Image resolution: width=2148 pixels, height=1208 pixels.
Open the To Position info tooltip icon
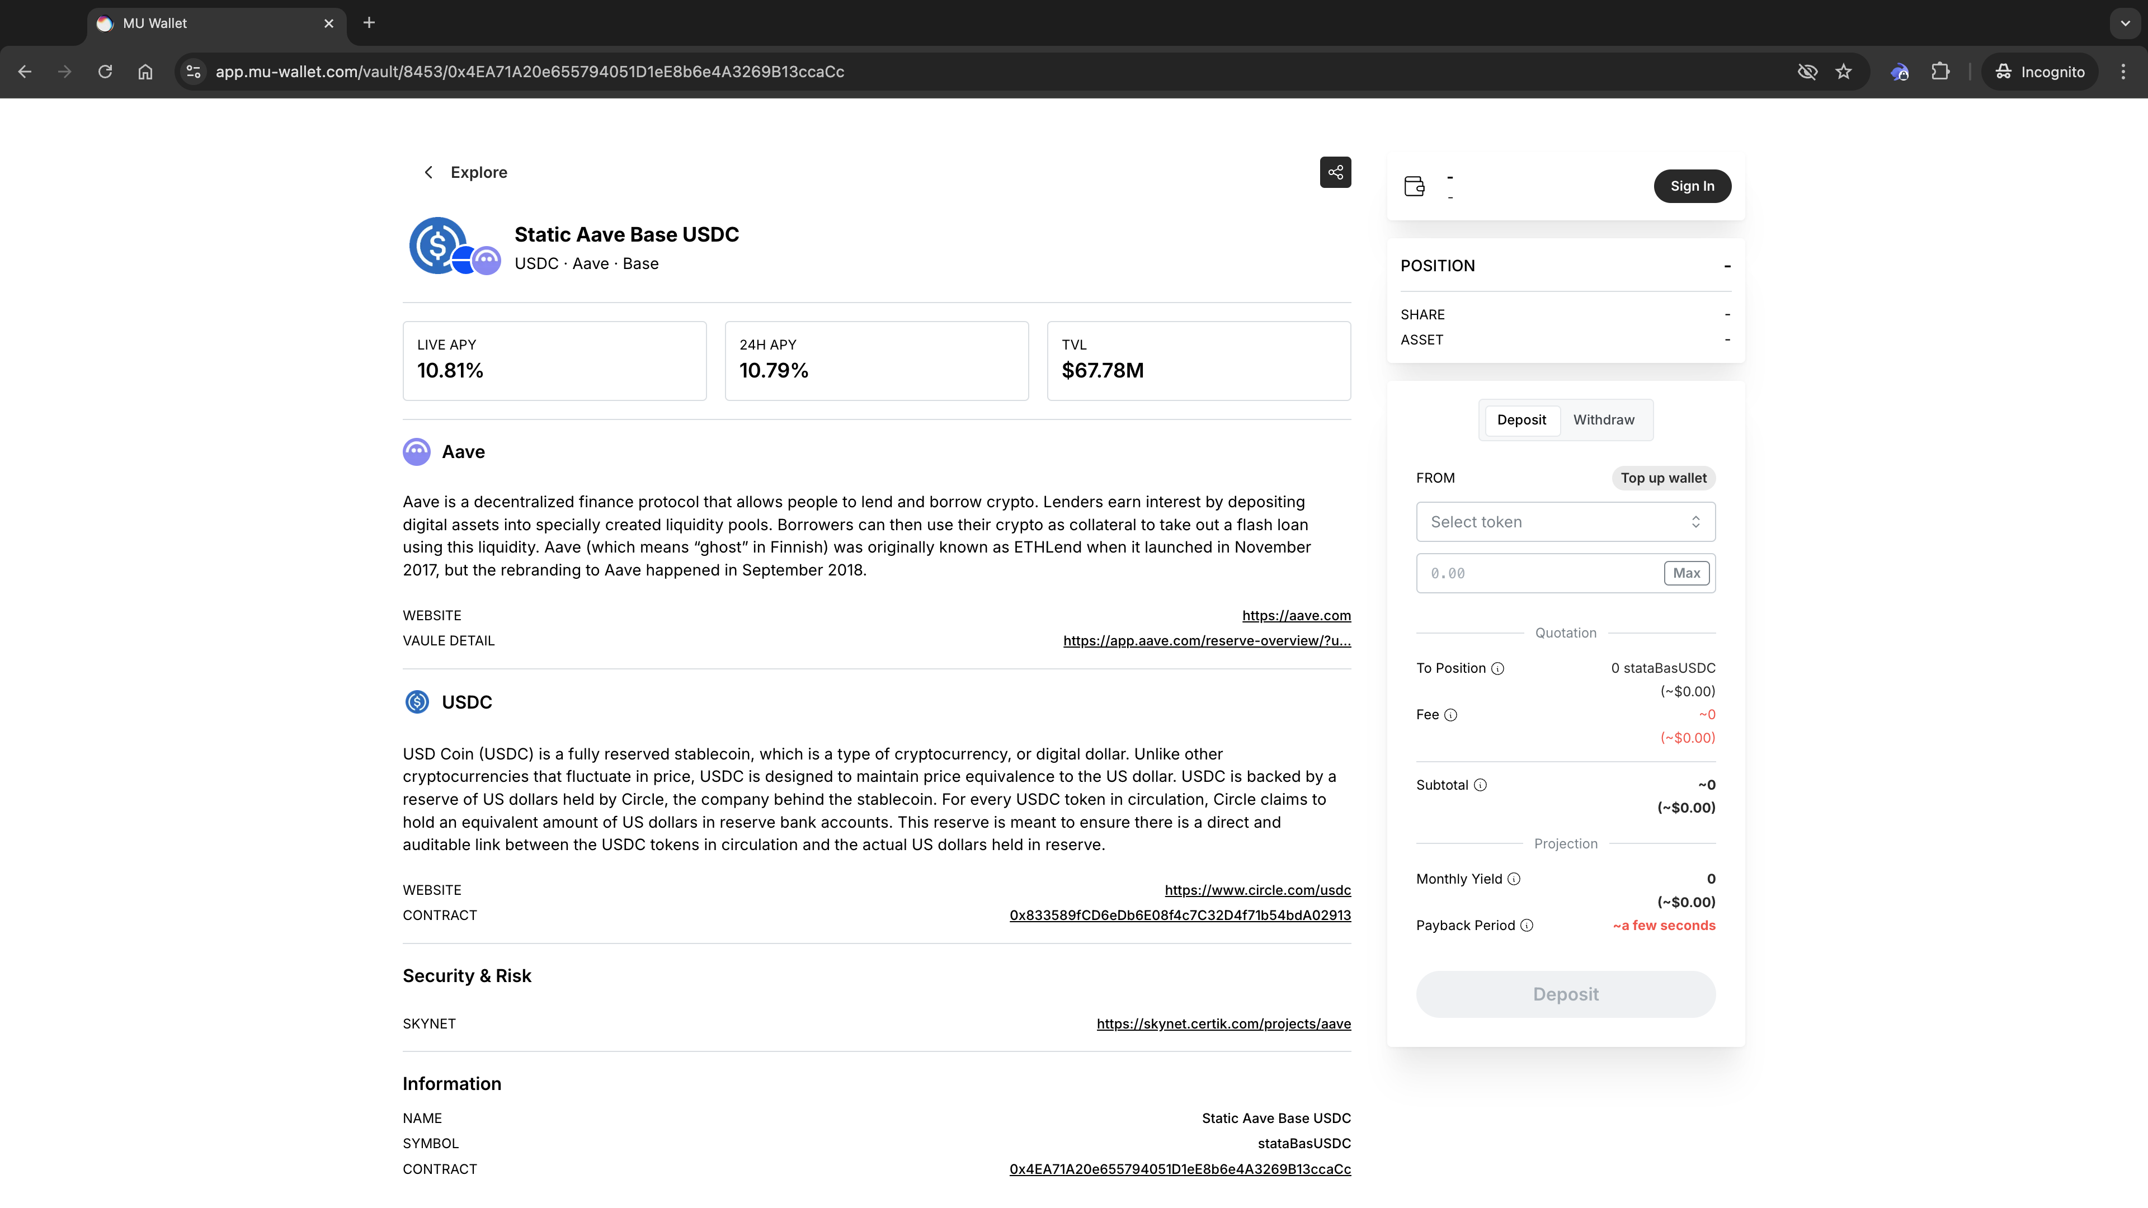(x=1497, y=669)
